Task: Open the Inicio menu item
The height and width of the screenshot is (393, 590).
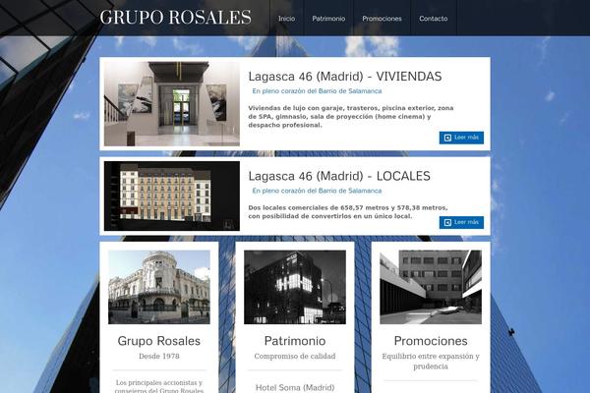Action: pyautogui.click(x=286, y=19)
